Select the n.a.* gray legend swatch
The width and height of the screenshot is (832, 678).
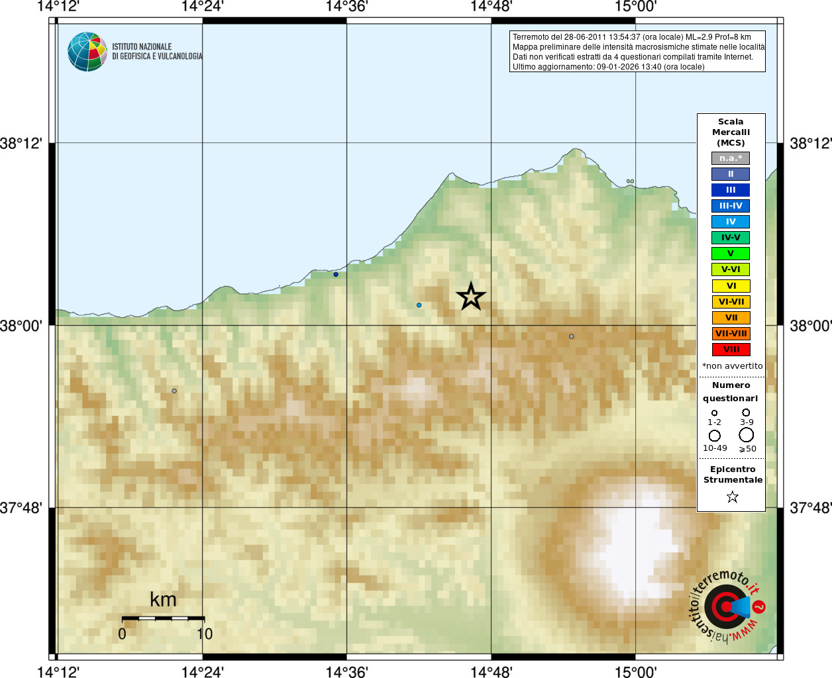731,158
